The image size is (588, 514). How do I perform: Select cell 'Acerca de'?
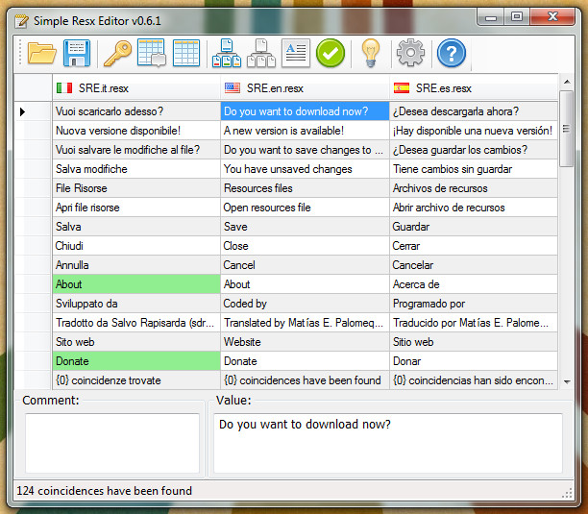pos(474,284)
